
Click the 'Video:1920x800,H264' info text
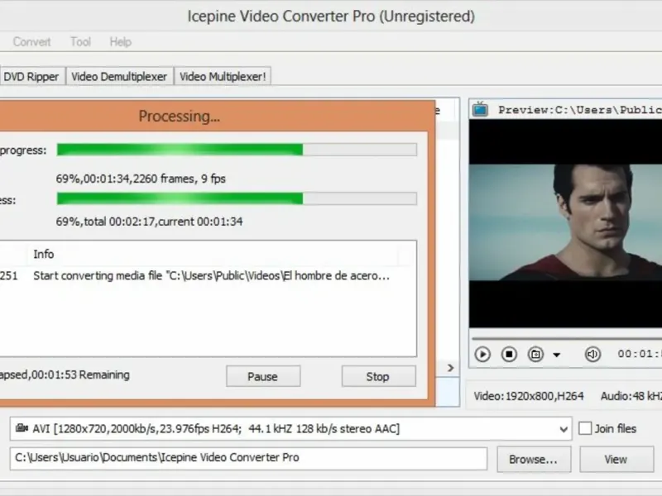tap(529, 396)
